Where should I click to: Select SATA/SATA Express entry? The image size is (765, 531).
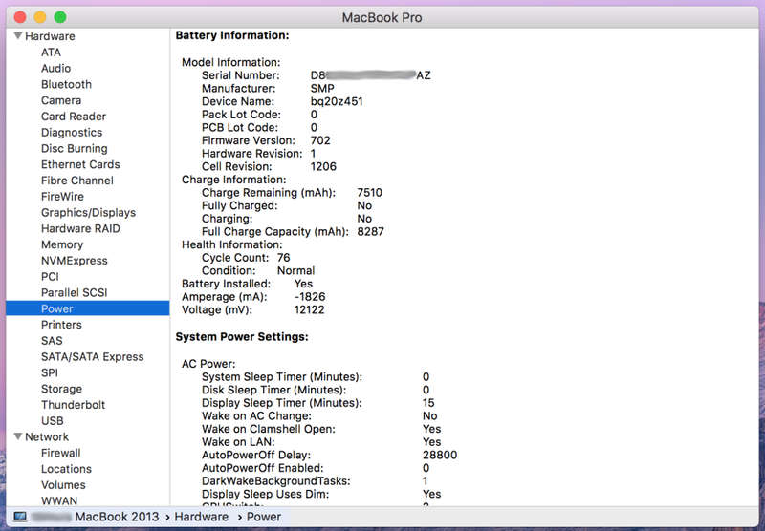[92, 356]
